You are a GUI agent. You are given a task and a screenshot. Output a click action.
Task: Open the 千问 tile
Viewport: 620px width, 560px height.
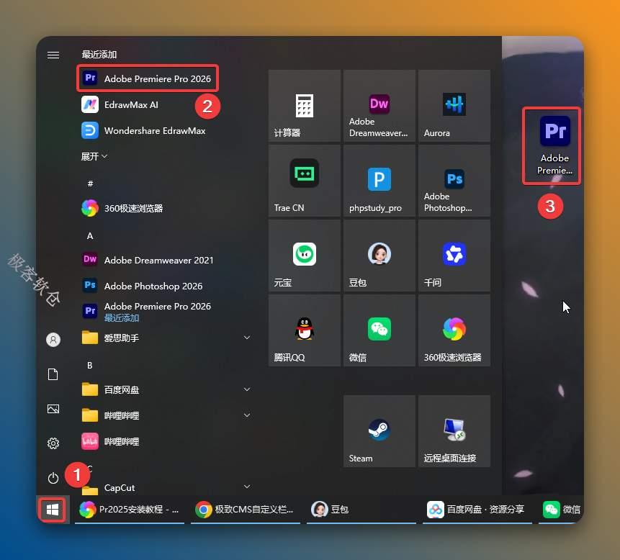click(x=454, y=256)
